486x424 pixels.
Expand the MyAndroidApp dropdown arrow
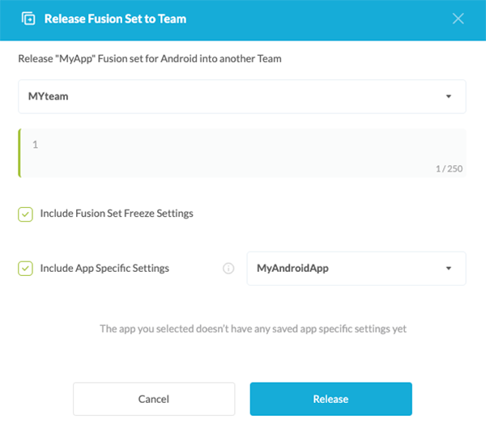click(x=449, y=269)
